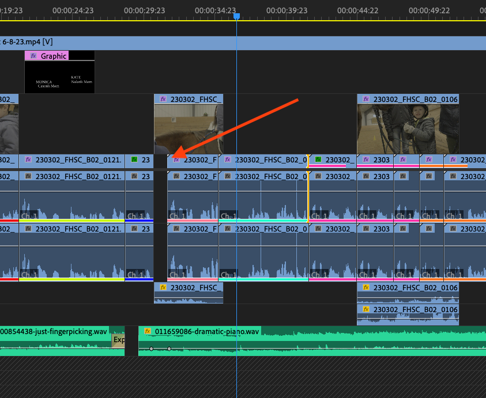Select the second keyframe on dramatic-piano volume line
Viewport: 486px width, 398px height.
(x=169, y=348)
